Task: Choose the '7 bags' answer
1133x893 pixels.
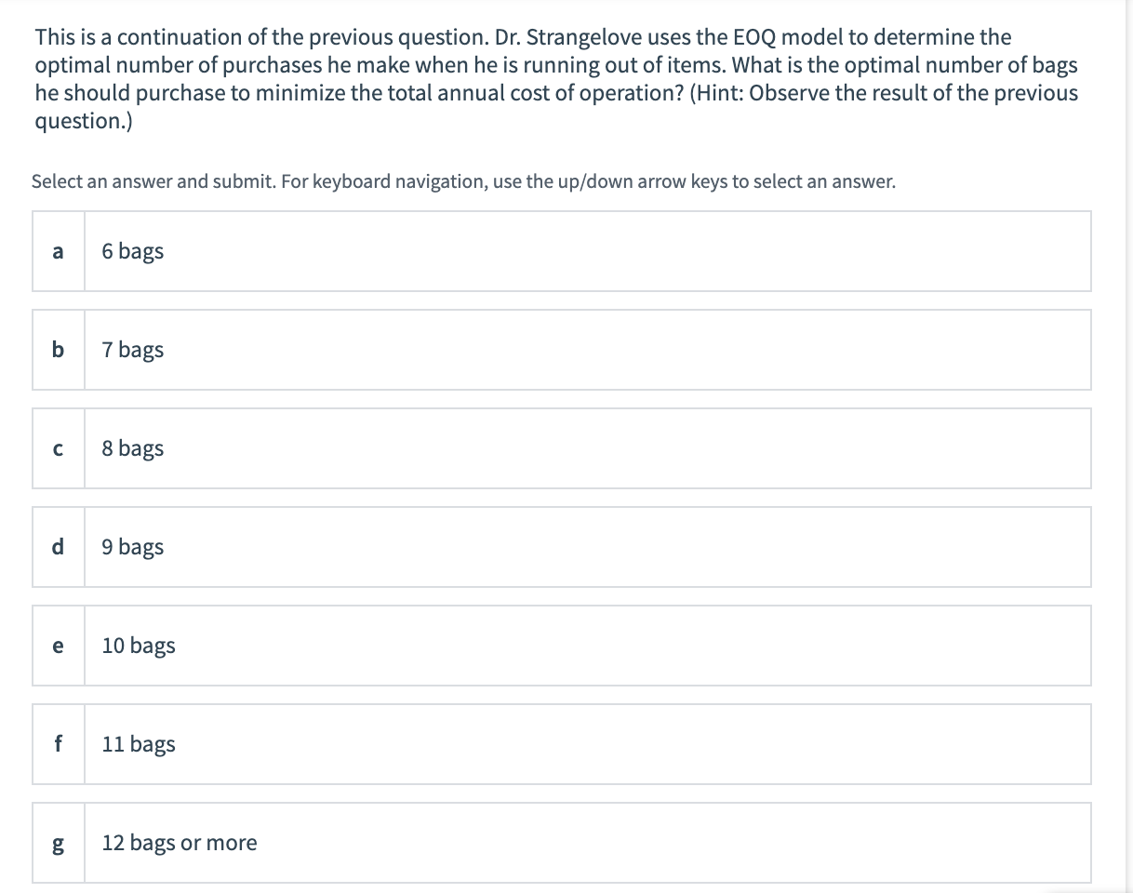Action: pyautogui.click(x=133, y=350)
